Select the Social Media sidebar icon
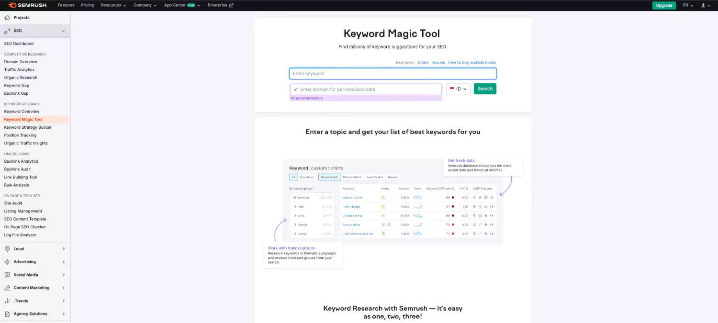 point(8,275)
